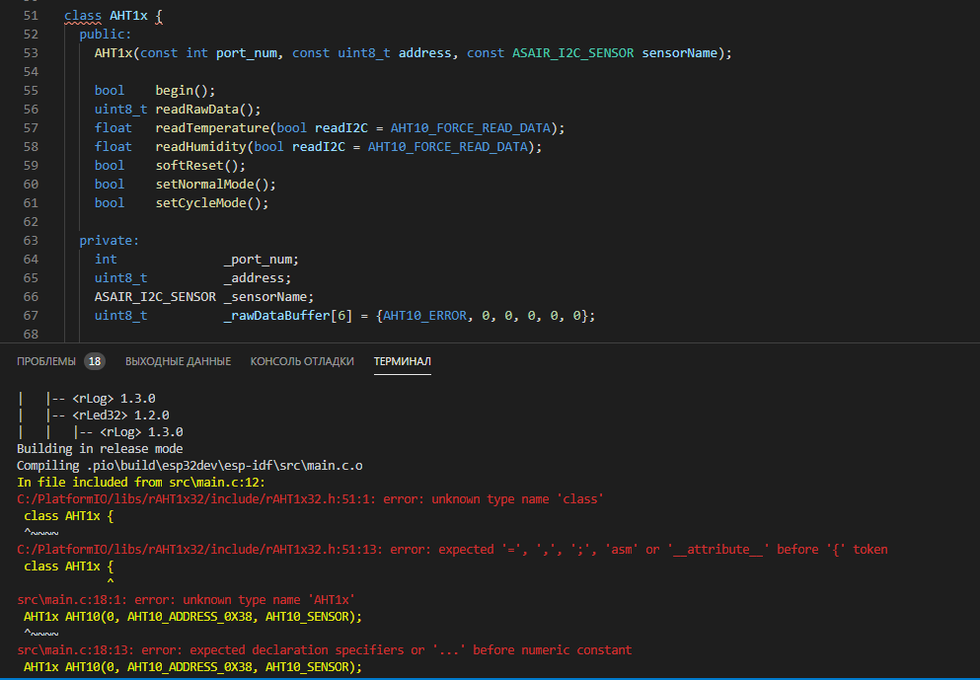Open the КОНСОЛЬ ОТЛАДКИ tab

coord(302,361)
